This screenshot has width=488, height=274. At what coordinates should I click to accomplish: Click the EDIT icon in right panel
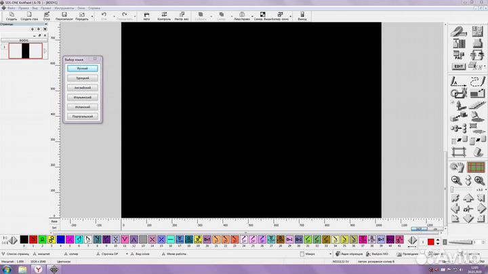click(458, 66)
